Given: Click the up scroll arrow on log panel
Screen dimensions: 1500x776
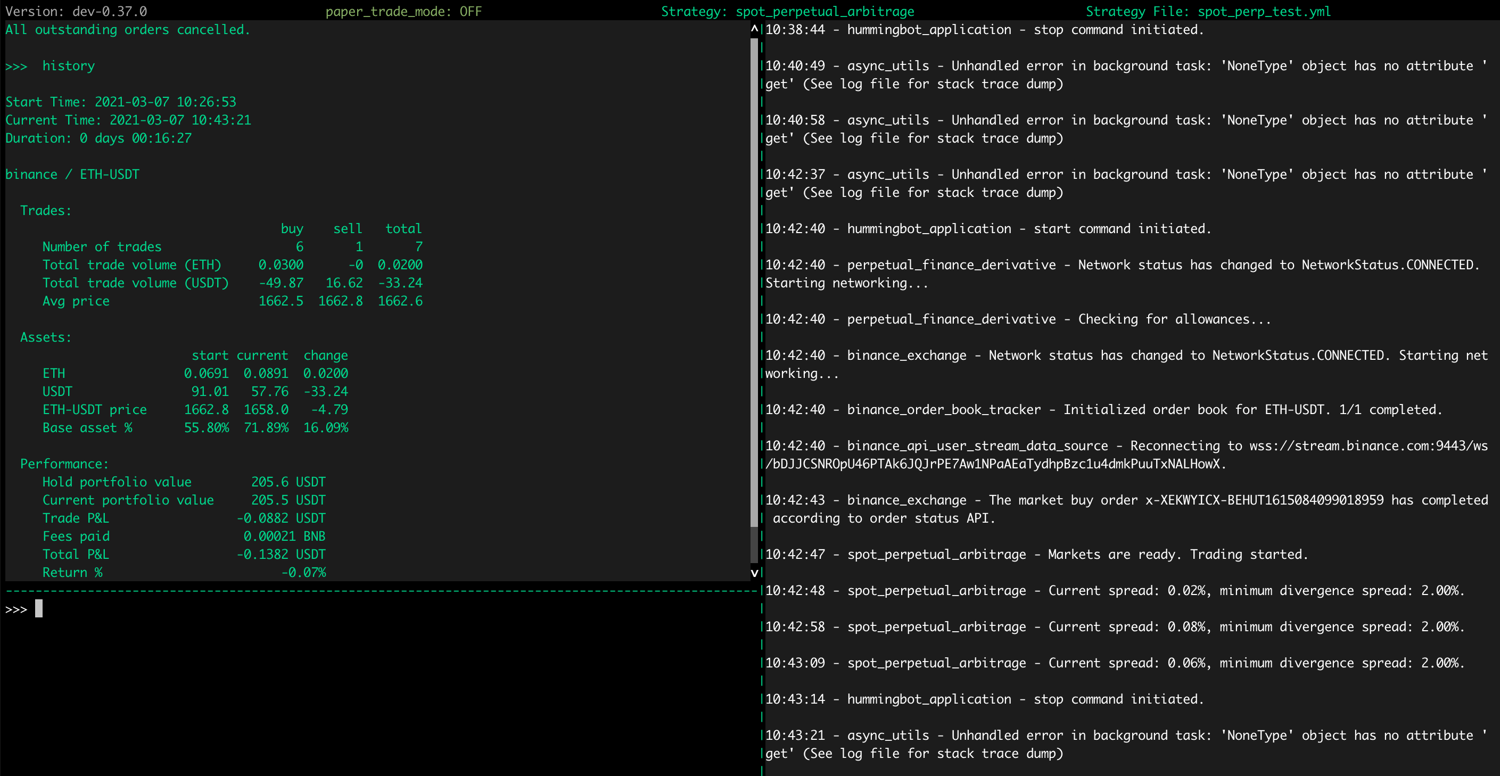Looking at the screenshot, I should [754, 29].
